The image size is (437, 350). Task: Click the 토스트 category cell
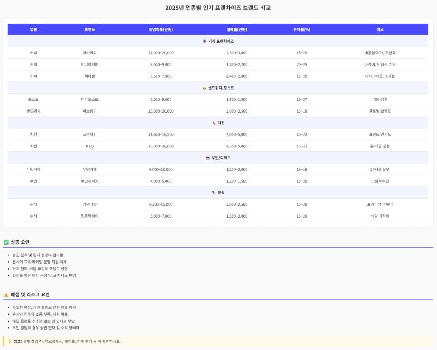point(33,99)
